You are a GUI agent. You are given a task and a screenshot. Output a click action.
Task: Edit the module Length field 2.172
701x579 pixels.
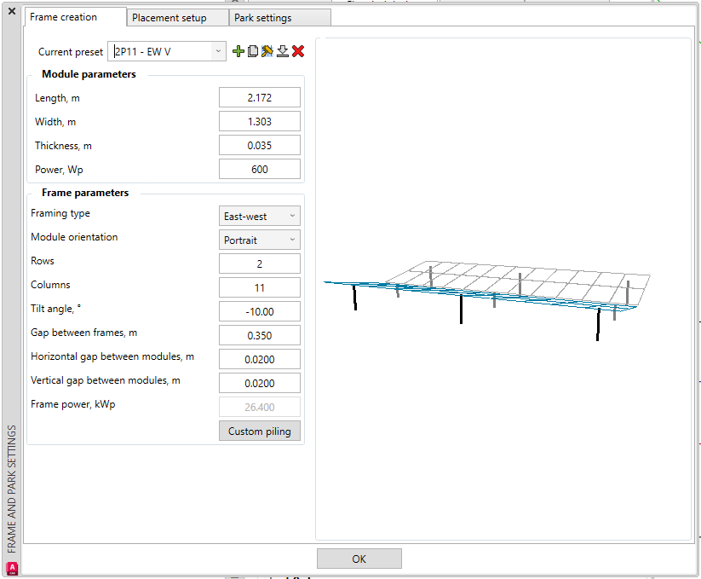click(x=260, y=97)
